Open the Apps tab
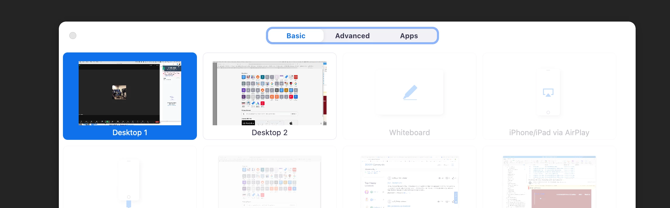This screenshot has width=670, height=208. point(409,36)
